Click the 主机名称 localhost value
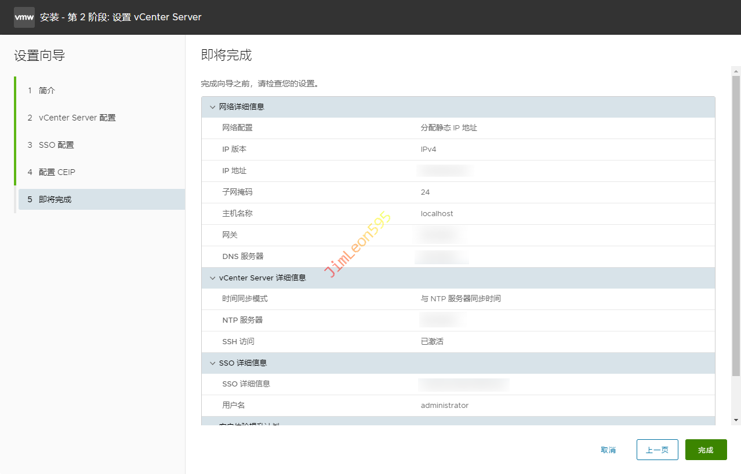 437,214
